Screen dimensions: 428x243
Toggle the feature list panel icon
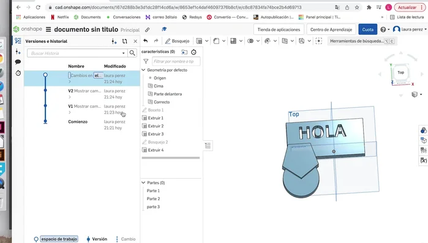click(x=208, y=146)
